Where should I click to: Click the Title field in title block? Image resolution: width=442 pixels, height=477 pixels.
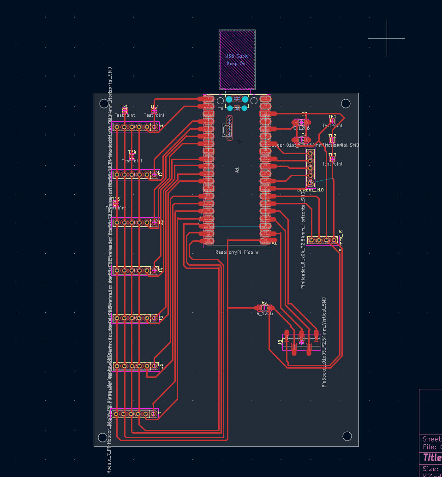coord(432,458)
